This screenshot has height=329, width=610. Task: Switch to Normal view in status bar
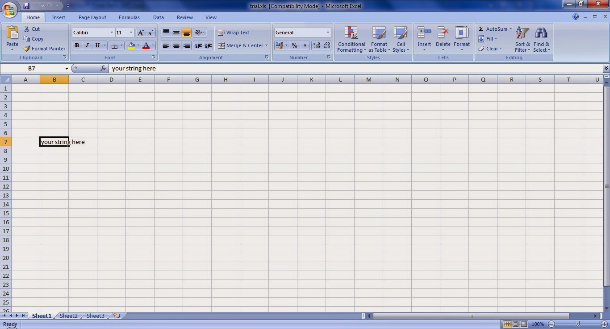click(x=507, y=324)
